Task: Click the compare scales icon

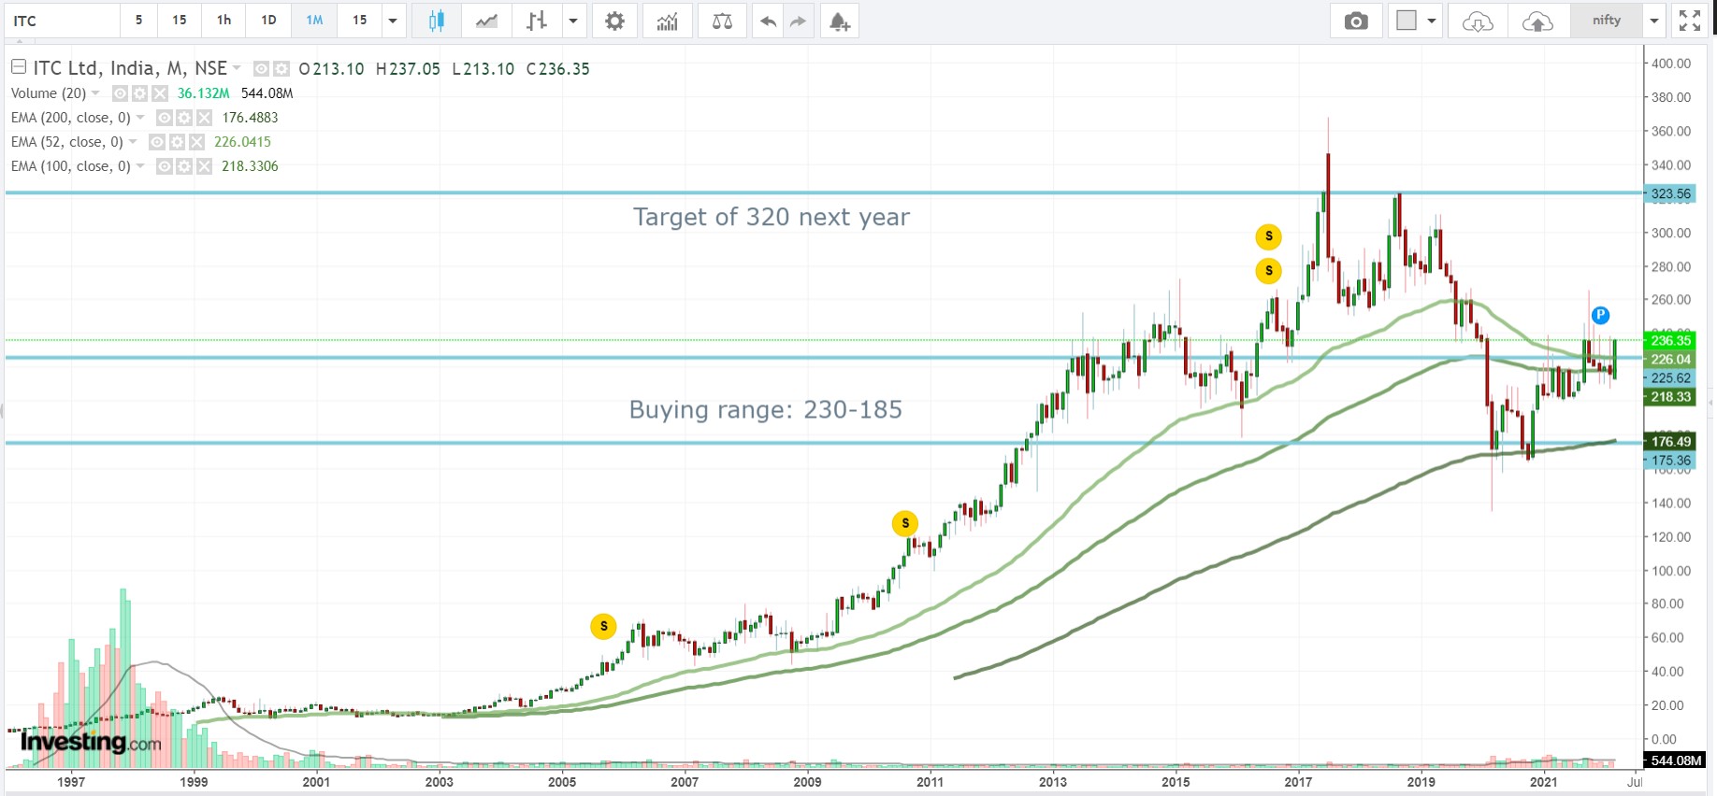Action: coord(722,21)
